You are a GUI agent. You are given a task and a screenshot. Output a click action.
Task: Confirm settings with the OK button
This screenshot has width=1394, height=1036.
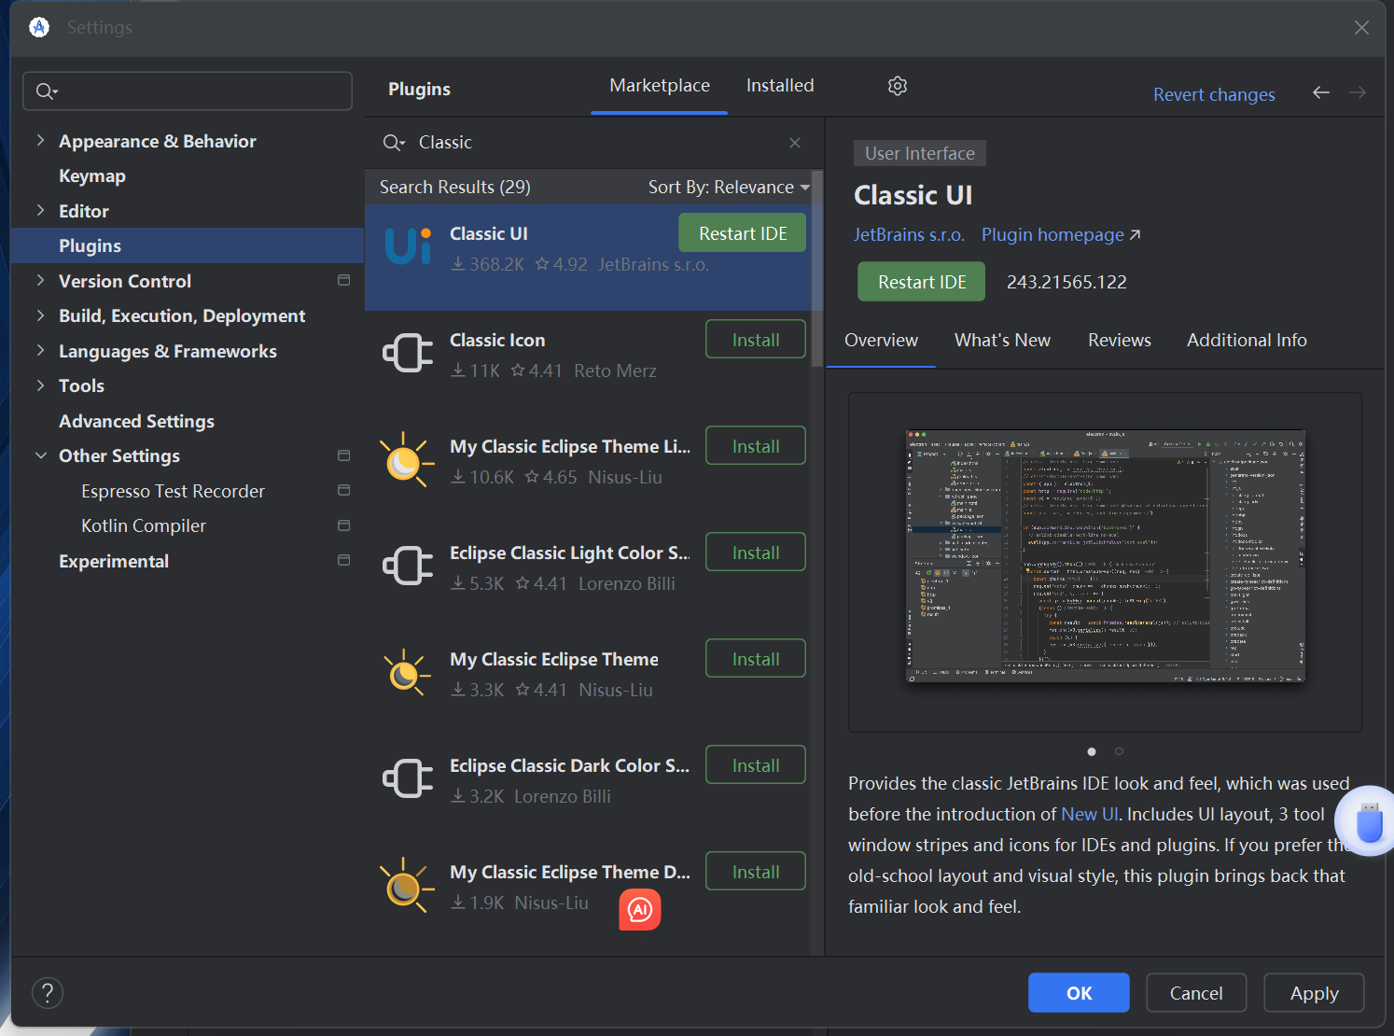point(1079,993)
